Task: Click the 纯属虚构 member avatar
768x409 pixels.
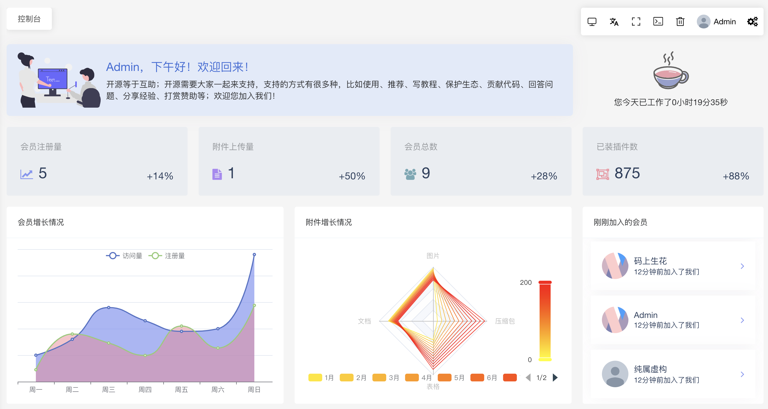Action: 615,374
